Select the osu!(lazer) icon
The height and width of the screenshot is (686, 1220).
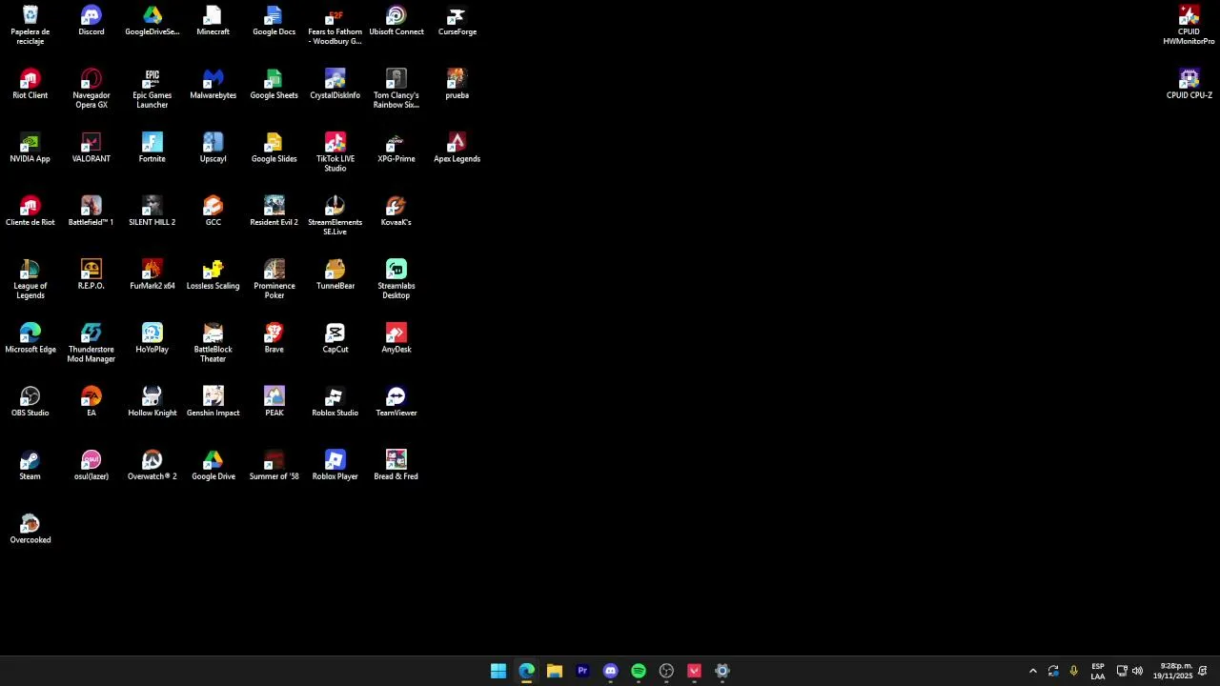(x=91, y=466)
